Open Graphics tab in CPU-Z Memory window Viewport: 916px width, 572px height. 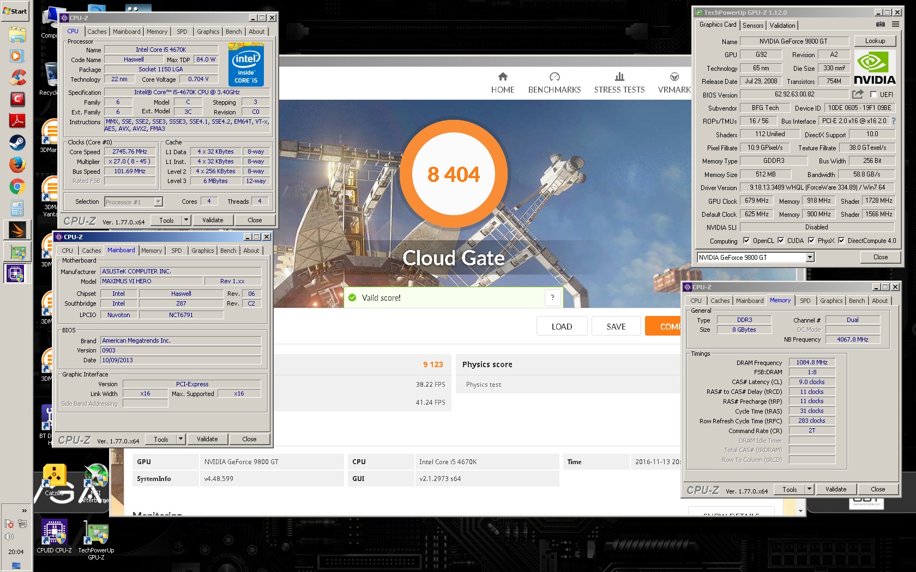831,301
